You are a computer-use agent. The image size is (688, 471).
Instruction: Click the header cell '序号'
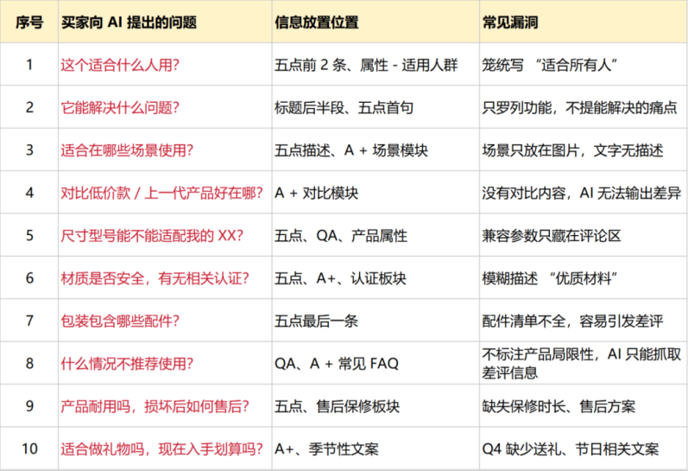(x=29, y=22)
